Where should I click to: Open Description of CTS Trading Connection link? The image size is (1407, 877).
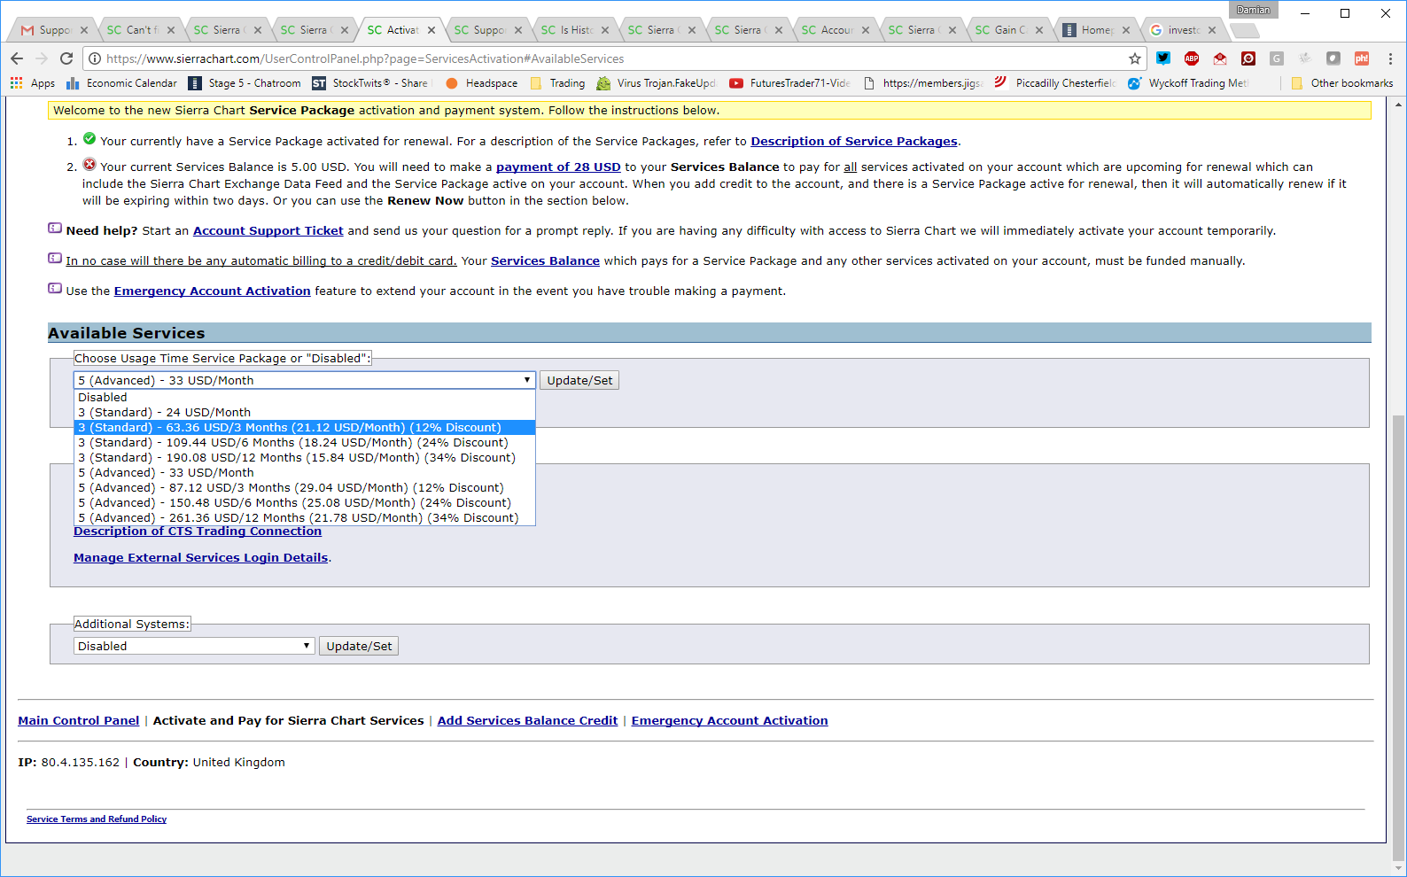point(198,532)
